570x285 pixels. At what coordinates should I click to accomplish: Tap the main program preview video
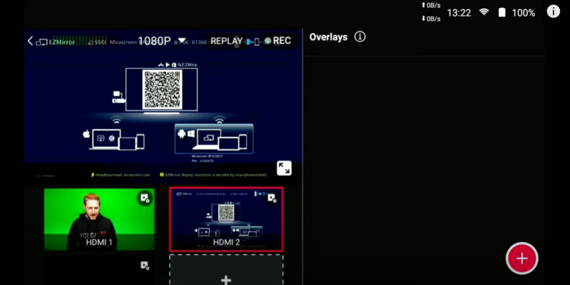(163, 106)
